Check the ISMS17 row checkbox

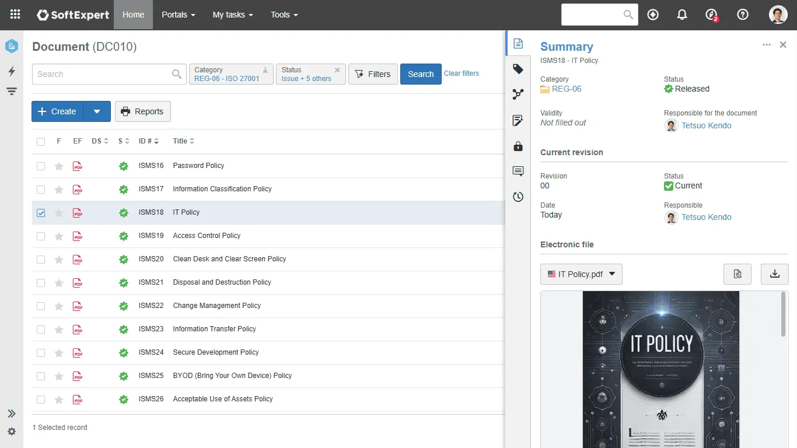pyautogui.click(x=41, y=190)
